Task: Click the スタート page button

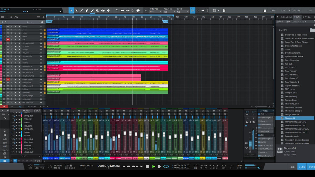Action: 273,10
